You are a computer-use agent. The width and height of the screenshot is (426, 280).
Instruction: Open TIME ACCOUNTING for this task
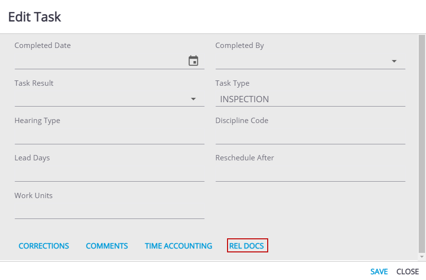coord(179,246)
